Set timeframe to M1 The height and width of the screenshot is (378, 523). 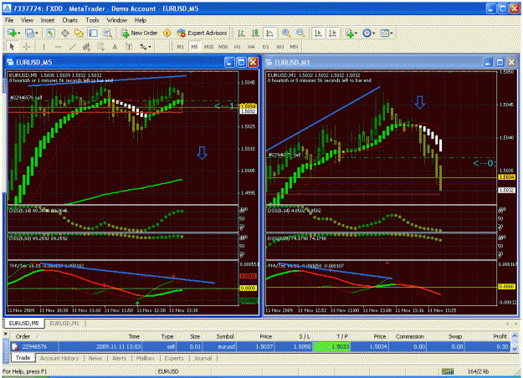(x=180, y=47)
